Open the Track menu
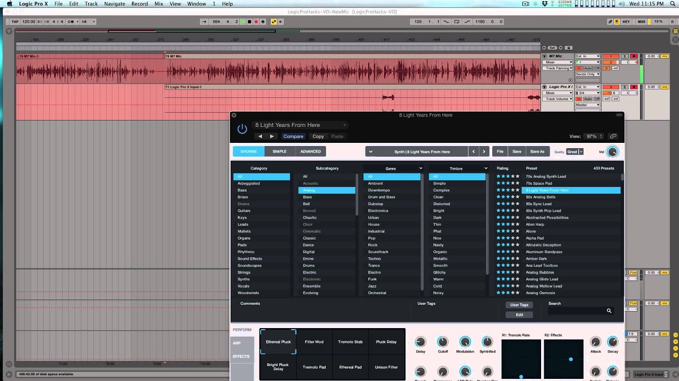The height and width of the screenshot is (381, 679). (91, 4)
